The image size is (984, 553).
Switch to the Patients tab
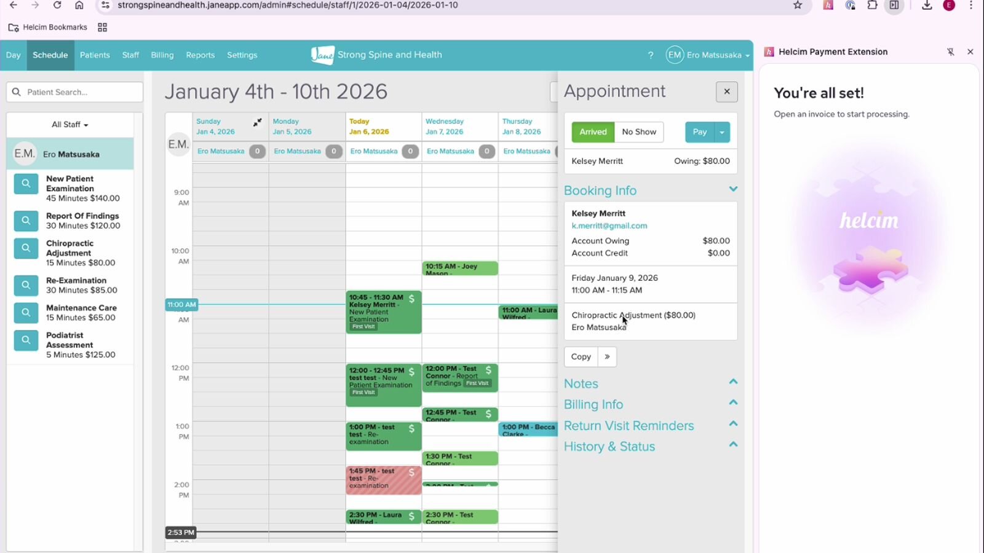point(95,55)
